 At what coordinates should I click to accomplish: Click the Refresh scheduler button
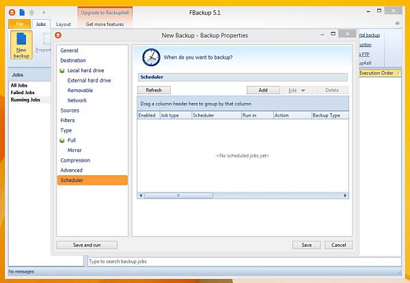point(154,90)
